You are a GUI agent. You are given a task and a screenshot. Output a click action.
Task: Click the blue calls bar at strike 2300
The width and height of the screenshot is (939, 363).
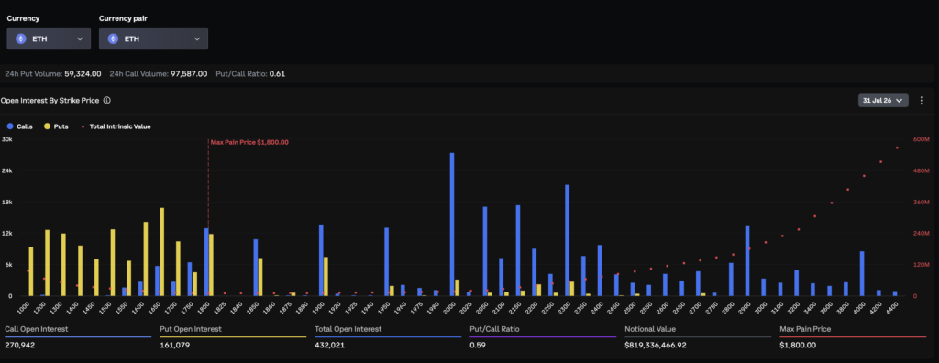point(567,240)
